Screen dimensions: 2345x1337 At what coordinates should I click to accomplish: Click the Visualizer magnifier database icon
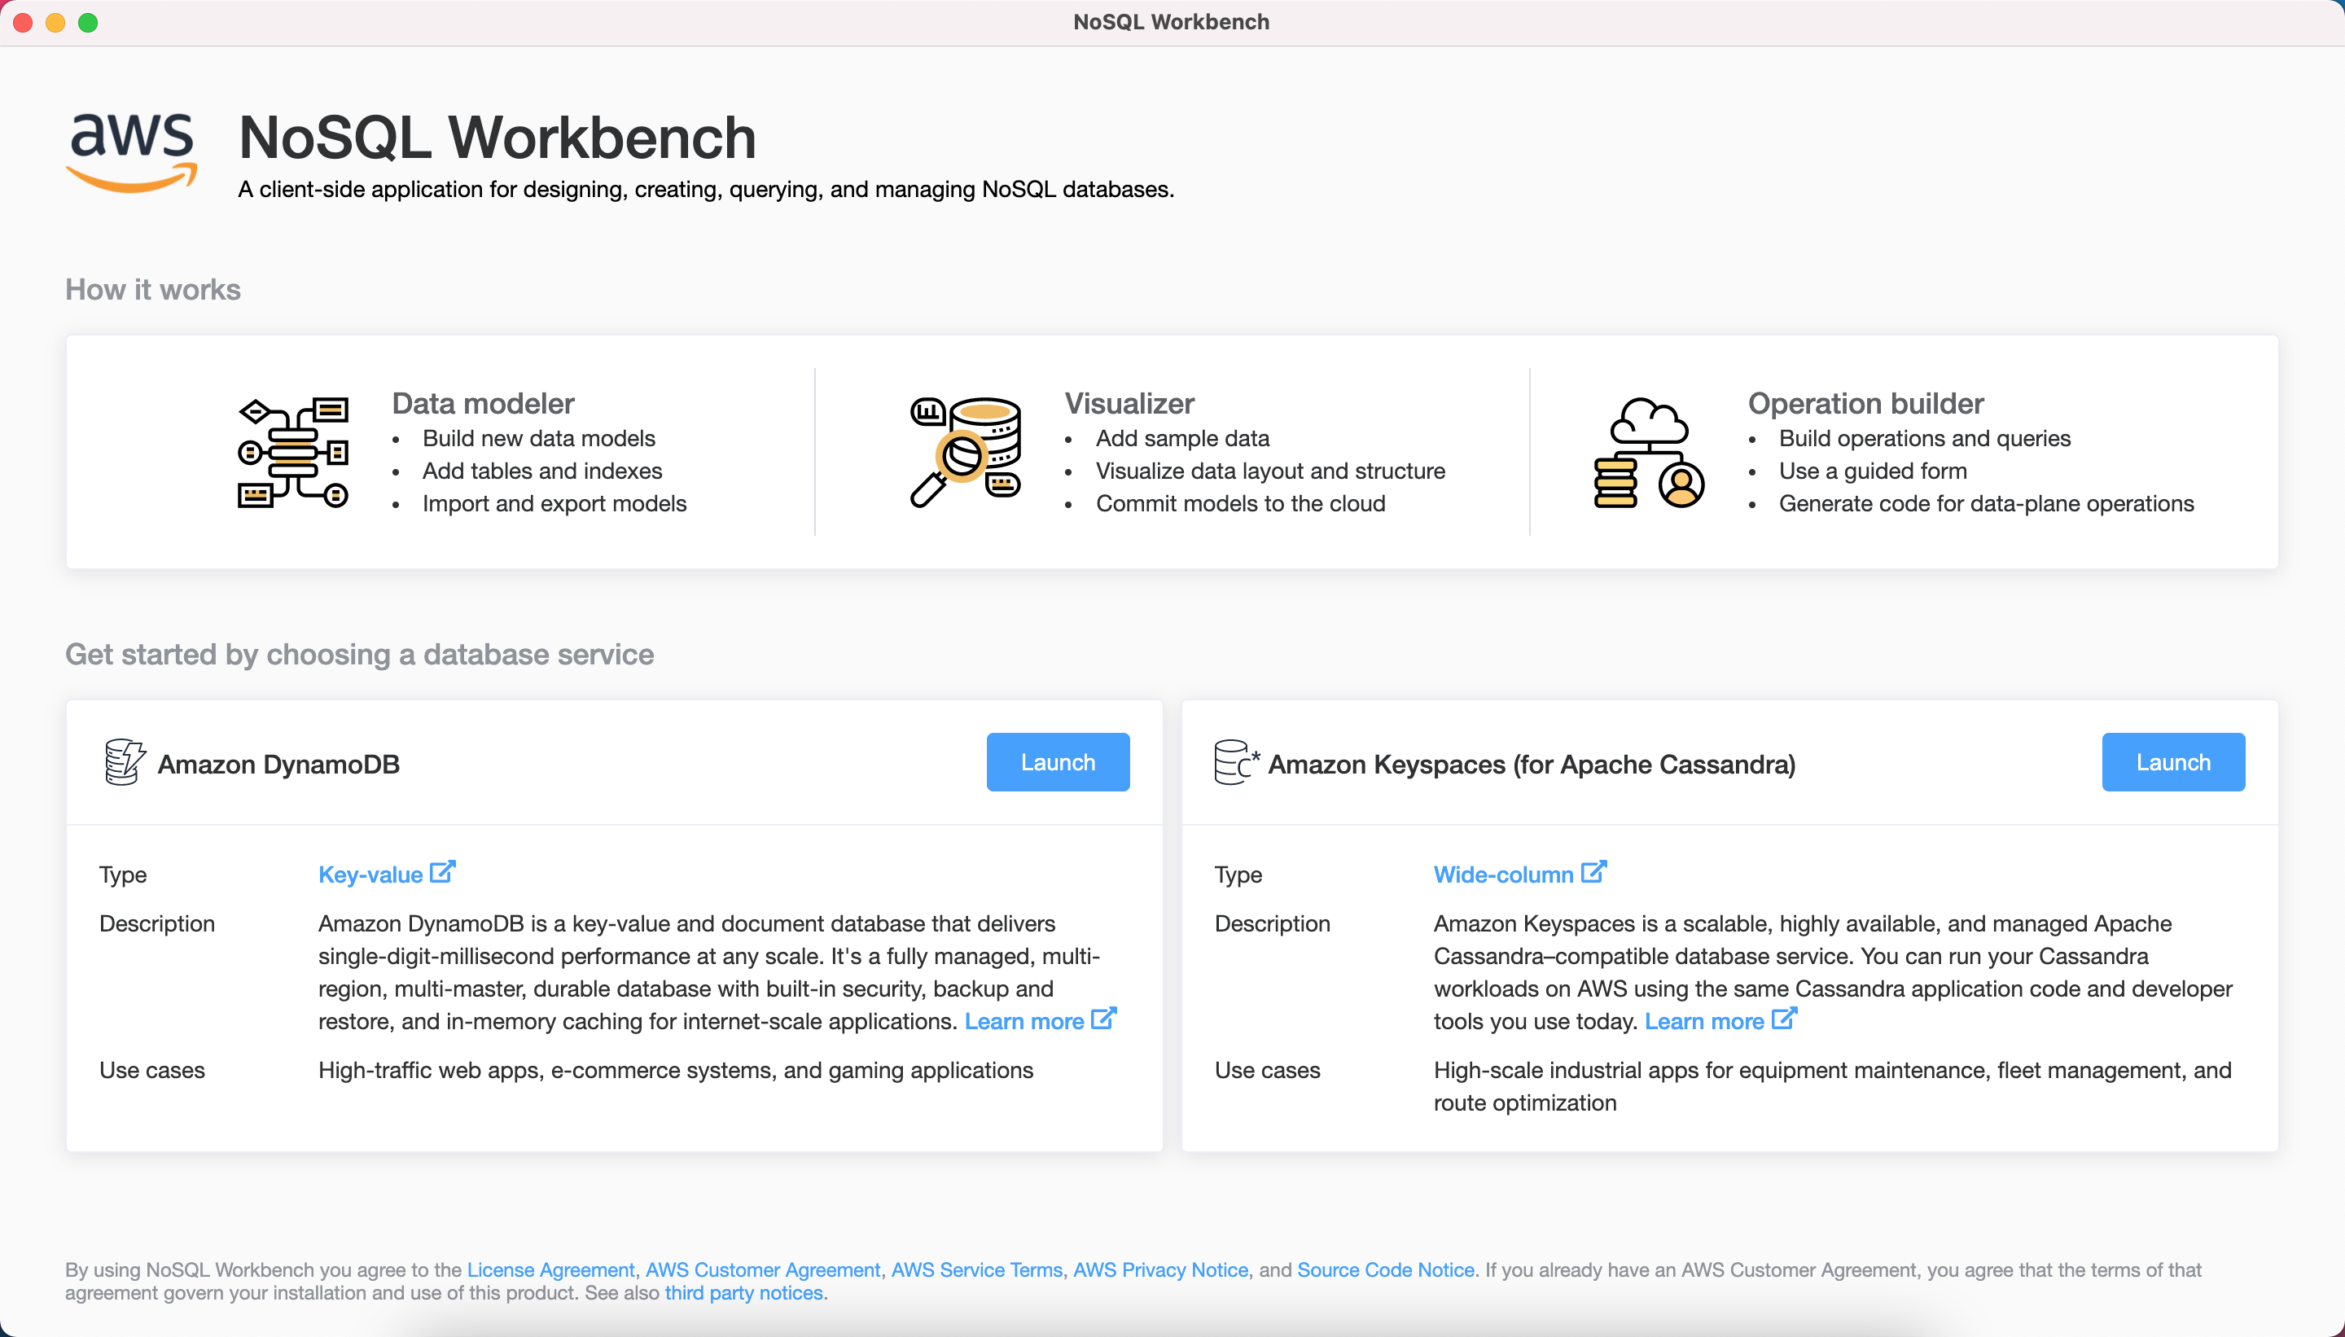pyautogui.click(x=964, y=452)
